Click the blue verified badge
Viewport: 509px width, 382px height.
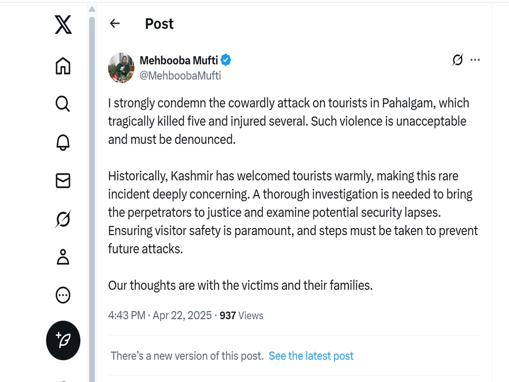point(226,61)
